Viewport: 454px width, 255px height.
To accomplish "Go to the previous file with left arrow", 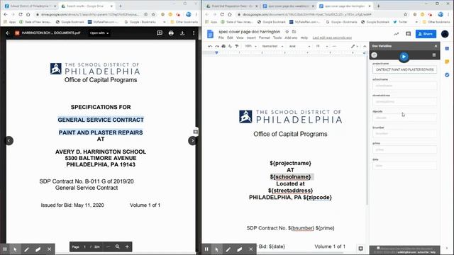I will pyautogui.click(x=9, y=140).
